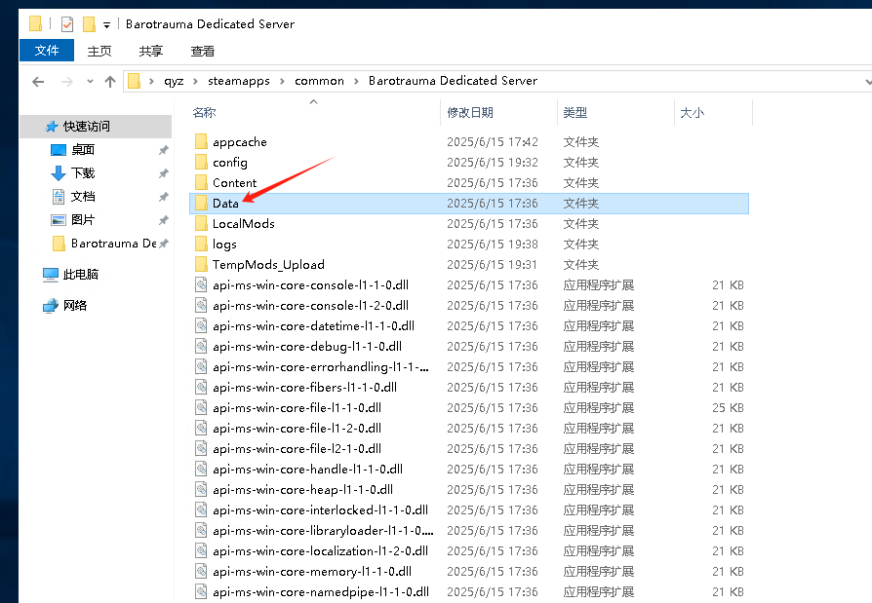
Task: Click the qyz breadcrumb segment
Action: 174,81
